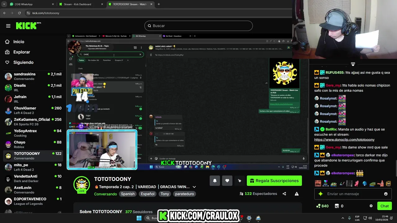
Task: Open chat settings gear icon
Action: pos(371,206)
